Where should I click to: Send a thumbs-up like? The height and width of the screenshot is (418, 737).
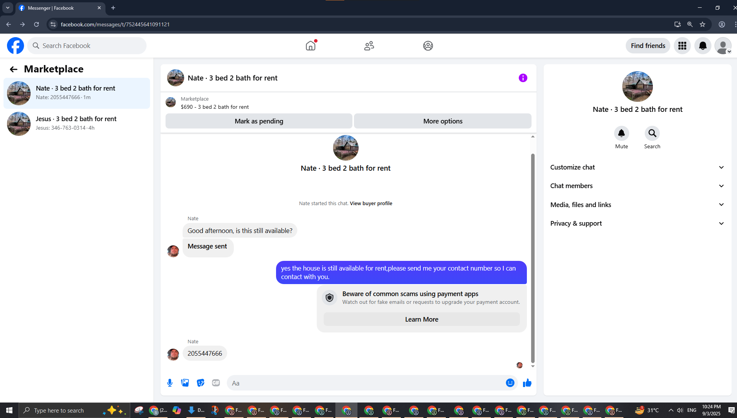[527, 383]
